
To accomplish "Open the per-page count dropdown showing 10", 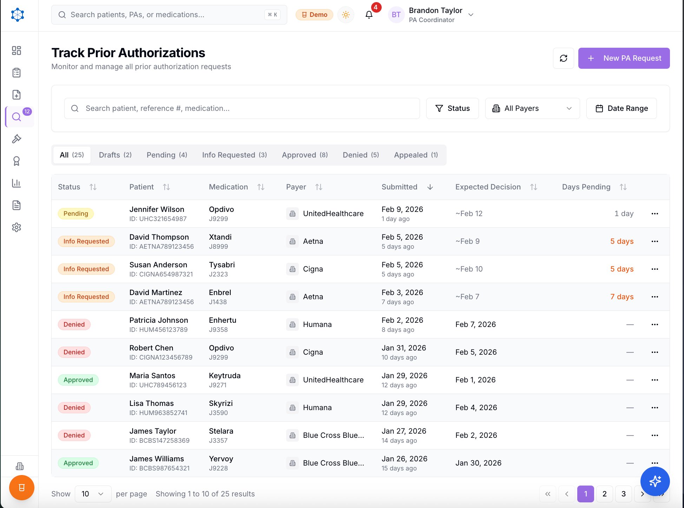I will pyautogui.click(x=93, y=494).
